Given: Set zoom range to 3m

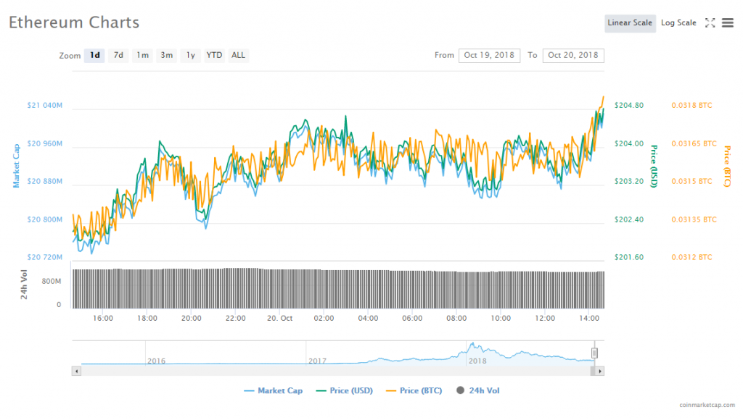Looking at the screenshot, I should (x=166, y=55).
